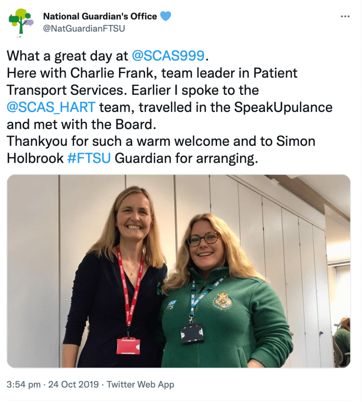This screenshot has height=402, width=362.
Task: Click the Simon Holbrook thank-you sentence
Action: pos(161,150)
